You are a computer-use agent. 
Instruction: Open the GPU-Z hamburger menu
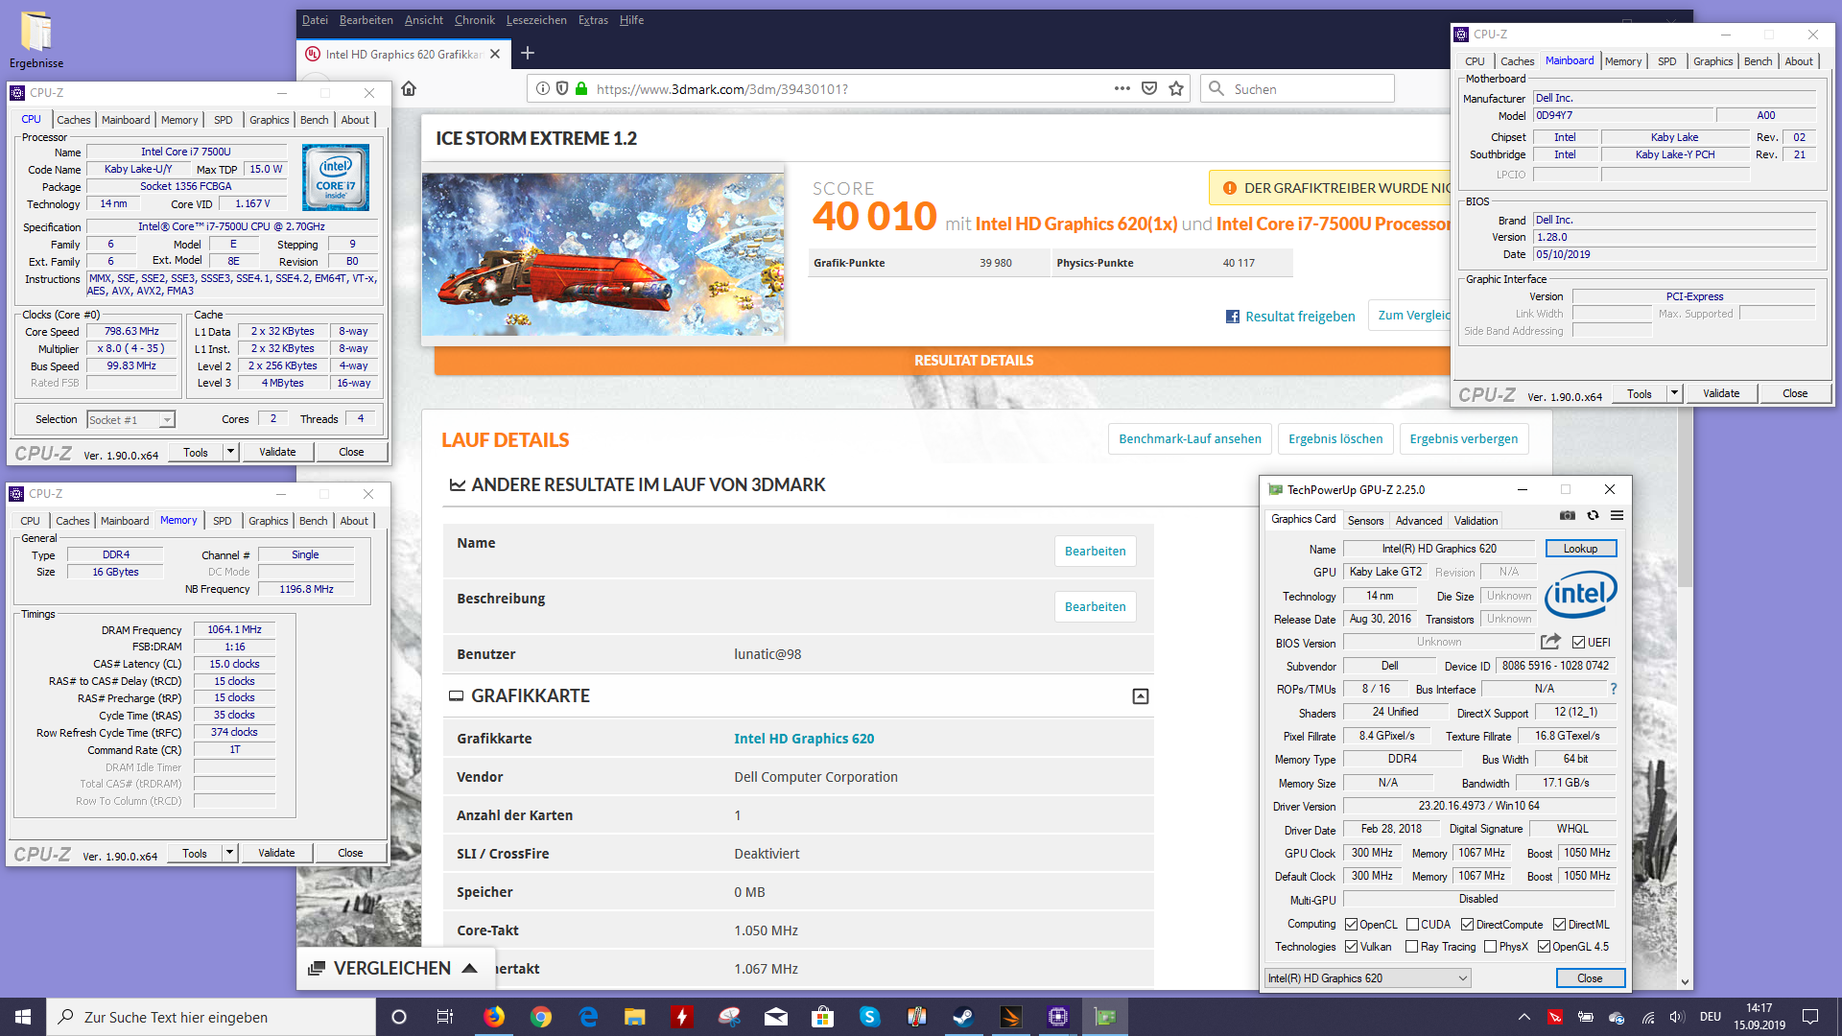pyautogui.click(x=1617, y=515)
